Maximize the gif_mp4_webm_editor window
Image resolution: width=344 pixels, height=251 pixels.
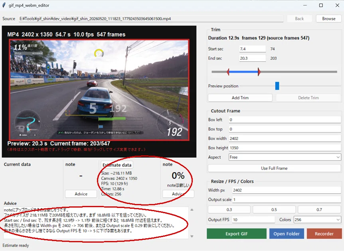(x=321, y=5)
